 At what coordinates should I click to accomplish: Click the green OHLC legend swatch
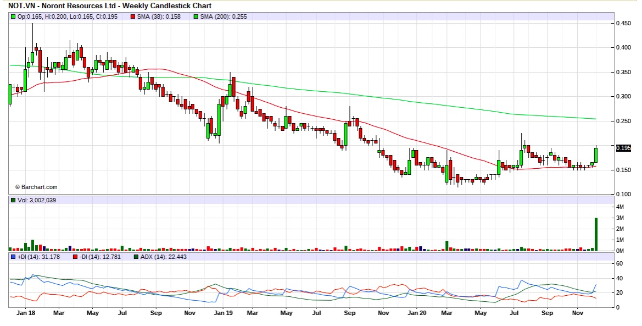14,17
